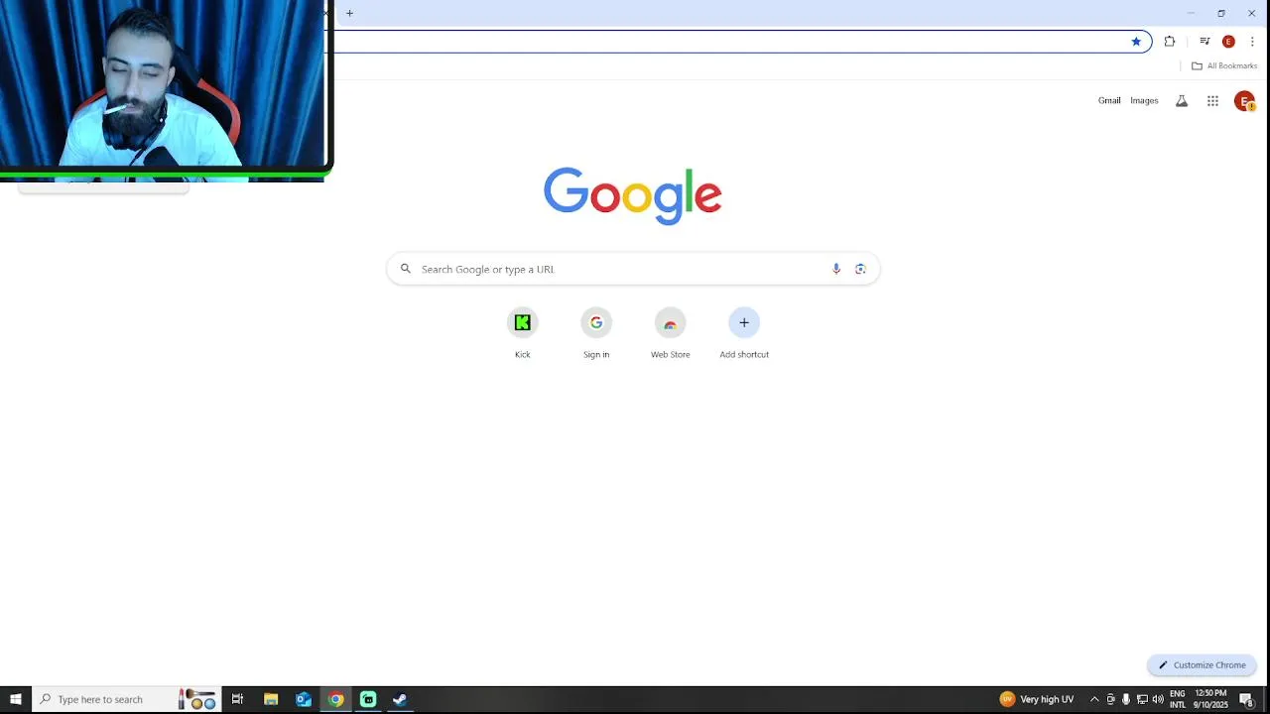Image resolution: width=1270 pixels, height=714 pixels.
Task: Open the Chrome profile avatar in toolbar
Action: pyautogui.click(x=1228, y=42)
